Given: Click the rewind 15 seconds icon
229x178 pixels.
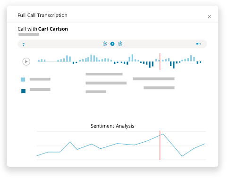Looking at the screenshot, I should click(105, 44).
